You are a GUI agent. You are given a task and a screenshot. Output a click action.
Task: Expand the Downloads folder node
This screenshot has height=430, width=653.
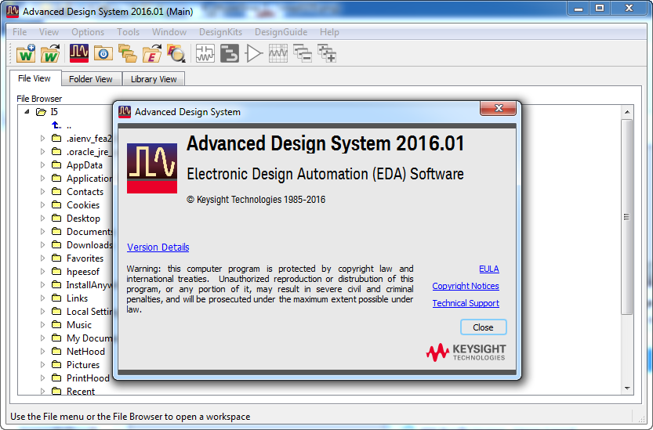[42, 244]
